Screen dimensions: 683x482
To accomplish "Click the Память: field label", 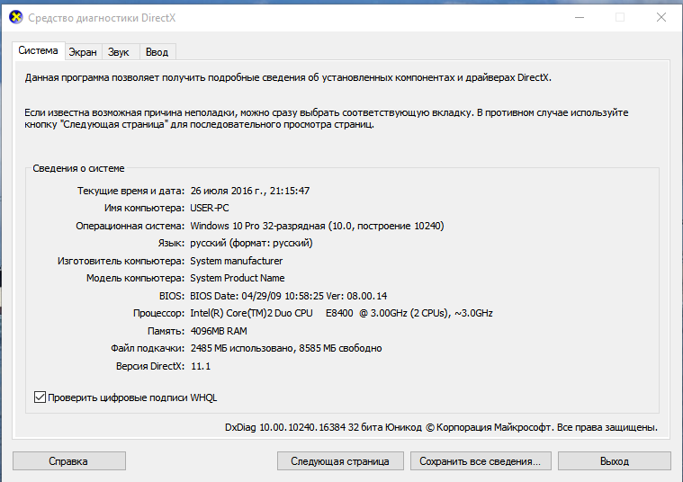I will point(166,331).
